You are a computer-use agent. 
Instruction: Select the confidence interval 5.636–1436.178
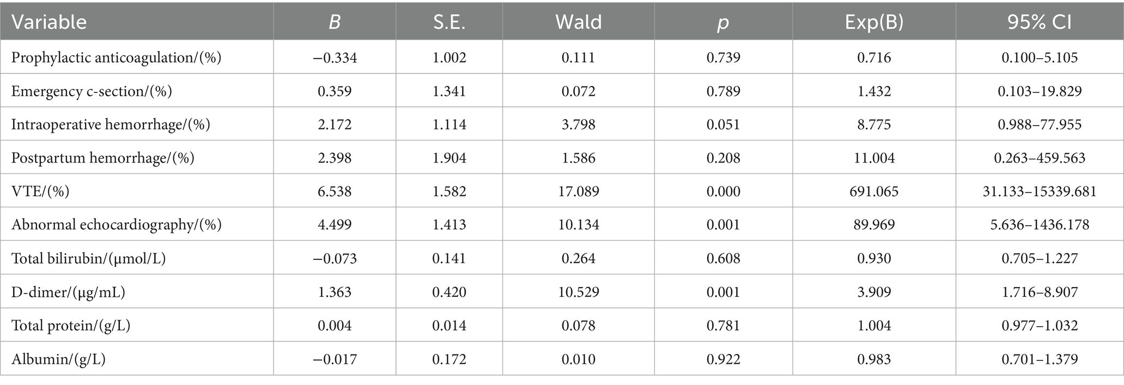point(1039,225)
